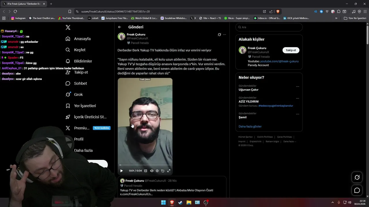Open a new browser tab
369x207 pixels.
point(51,4)
